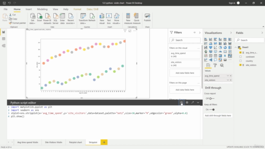Remove avg_time_spend from Values
The width and height of the screenshot is (265, 149).
231,76
